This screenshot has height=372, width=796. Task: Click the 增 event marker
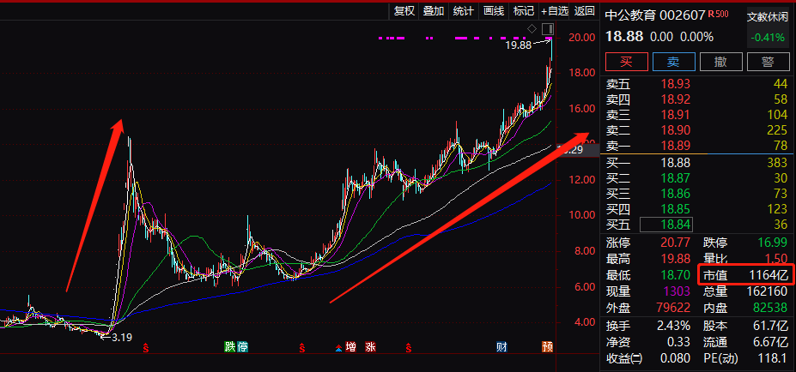click(x=350, y=347)
